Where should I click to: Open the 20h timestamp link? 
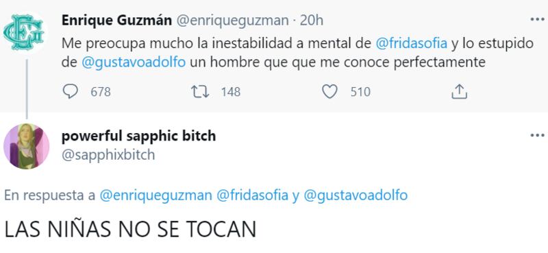(312, 21)
